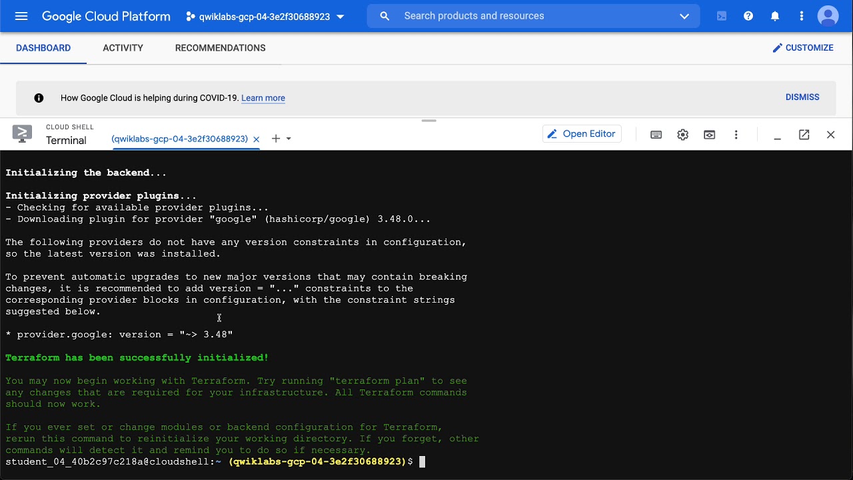Viewport: 853px width, 480px height.
Task: Dismiss the COVID-19 banner
Action: tap(802, 97)
